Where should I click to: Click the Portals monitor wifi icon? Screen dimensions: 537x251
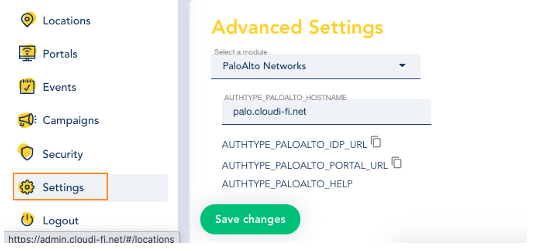27,53
